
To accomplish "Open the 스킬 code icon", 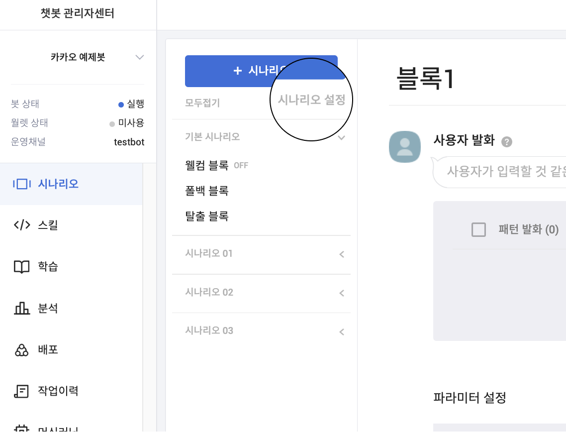I will point(22,225).
